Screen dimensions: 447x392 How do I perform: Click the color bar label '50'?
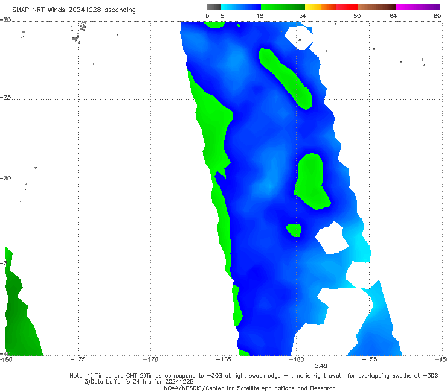(x=357, y=16)
